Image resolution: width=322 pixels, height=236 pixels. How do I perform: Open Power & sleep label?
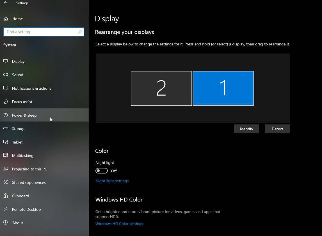(24, 115)
